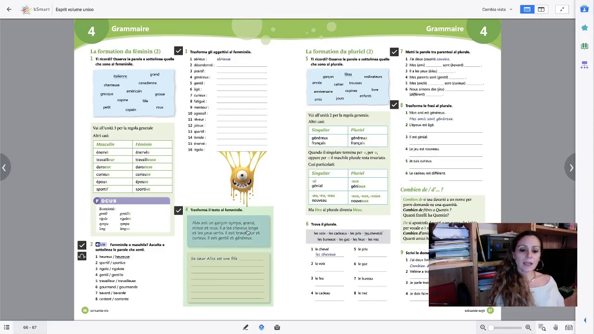Image resolution: width=594 pixels, height=334 pixels.
Task: Click the Combien de / d'... ? heading
Action: point(422,190)
